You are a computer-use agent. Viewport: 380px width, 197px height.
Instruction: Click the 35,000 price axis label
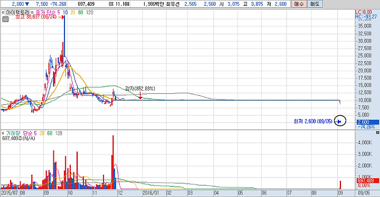pos(365,26)
